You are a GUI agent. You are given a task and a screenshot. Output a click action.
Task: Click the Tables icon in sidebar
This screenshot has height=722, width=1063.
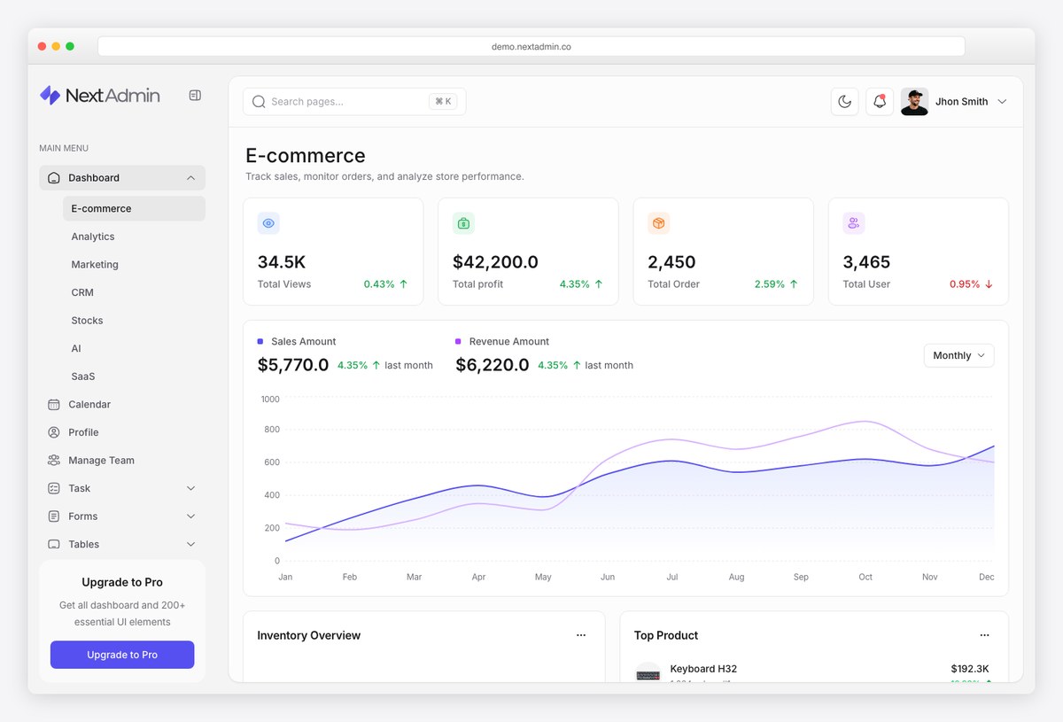point(54,545)
